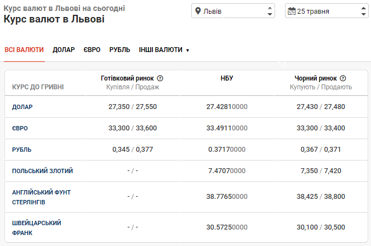Click the НБУ column header
Viewport: 371px width, 246px height.
(227, 78)
